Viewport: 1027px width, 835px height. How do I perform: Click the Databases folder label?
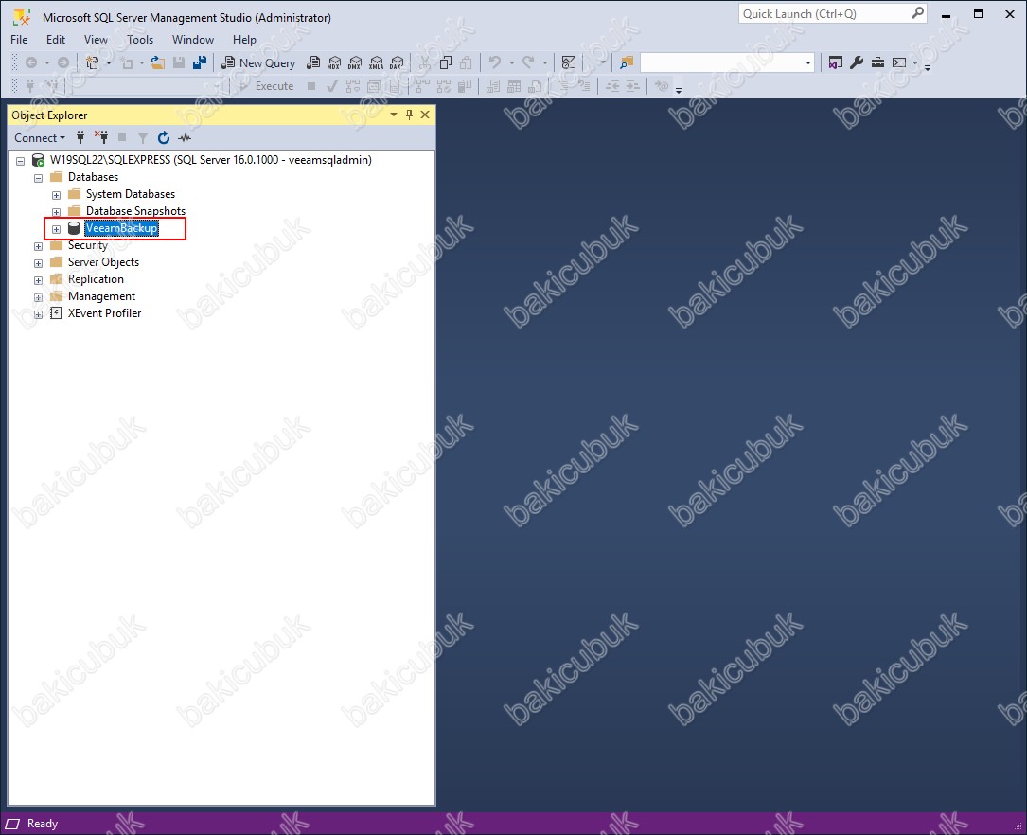(93, 177)
